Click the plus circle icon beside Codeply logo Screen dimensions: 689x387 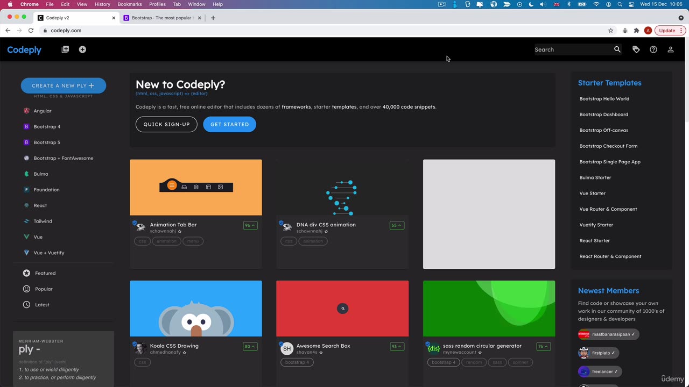[82, 49]
